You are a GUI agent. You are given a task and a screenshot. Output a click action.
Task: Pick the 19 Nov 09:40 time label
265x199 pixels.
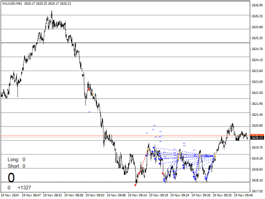pyautogui.click(x=243, y=195)
